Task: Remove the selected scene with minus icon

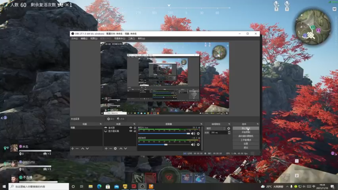Action: coord(77,149)
